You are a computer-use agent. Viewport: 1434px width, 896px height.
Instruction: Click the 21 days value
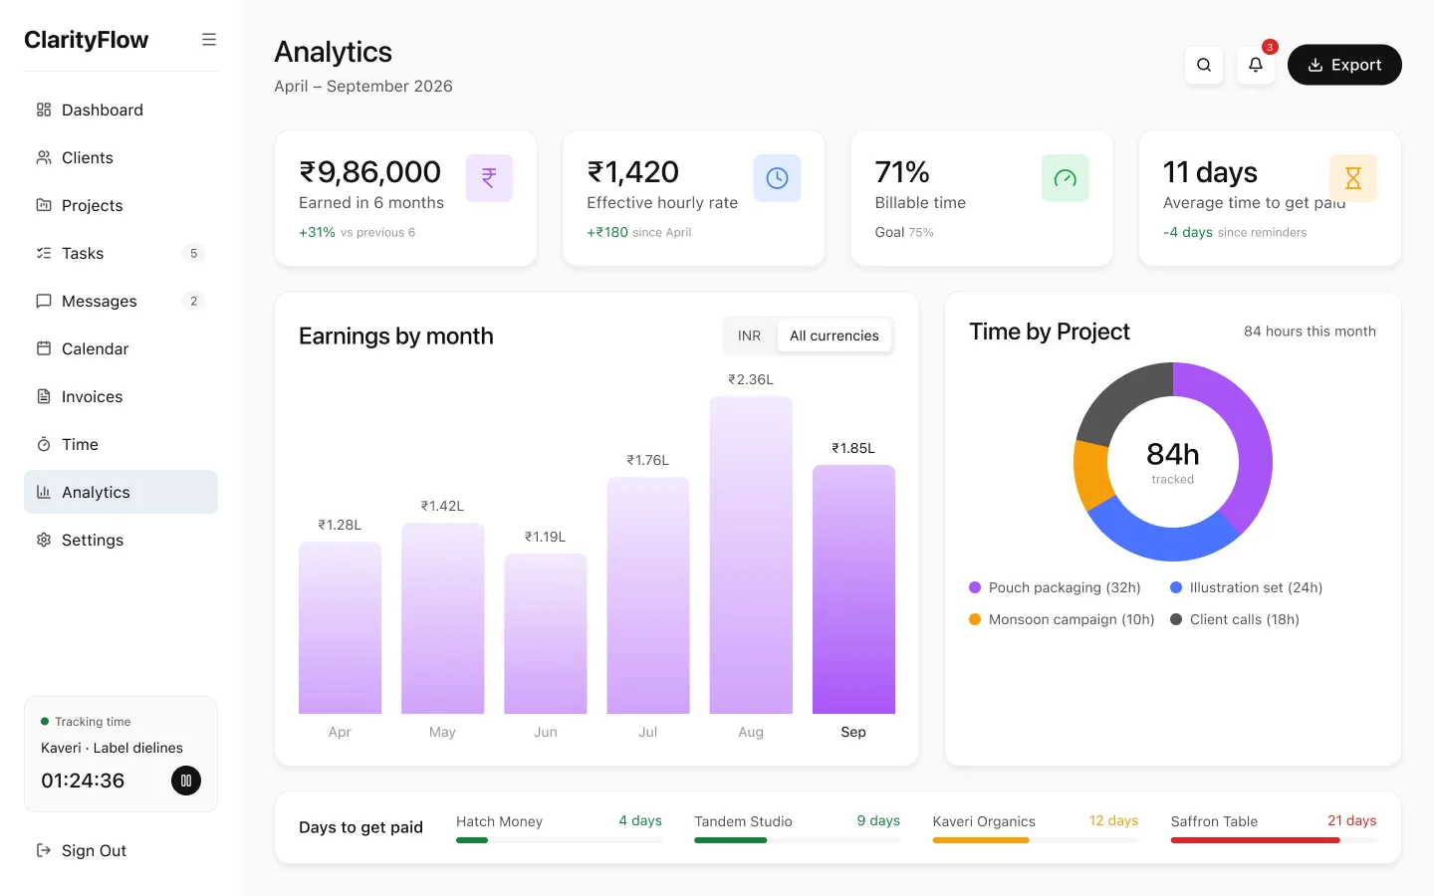tap(1351, 820)
